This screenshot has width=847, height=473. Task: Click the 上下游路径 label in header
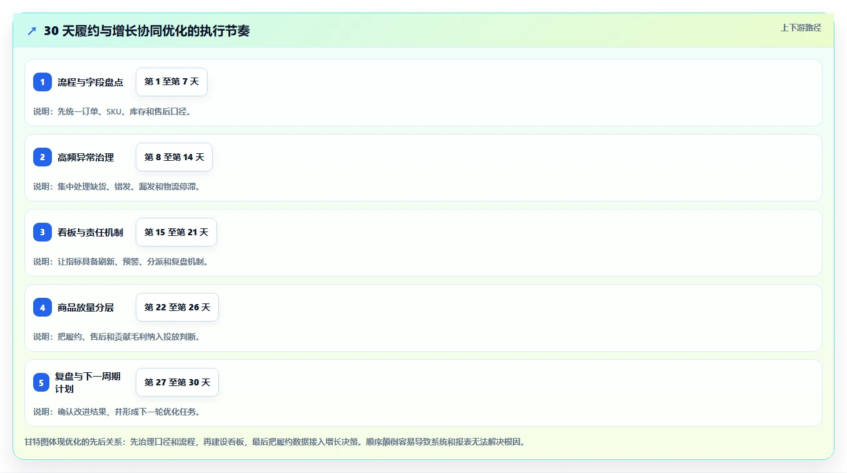[801, 28]
